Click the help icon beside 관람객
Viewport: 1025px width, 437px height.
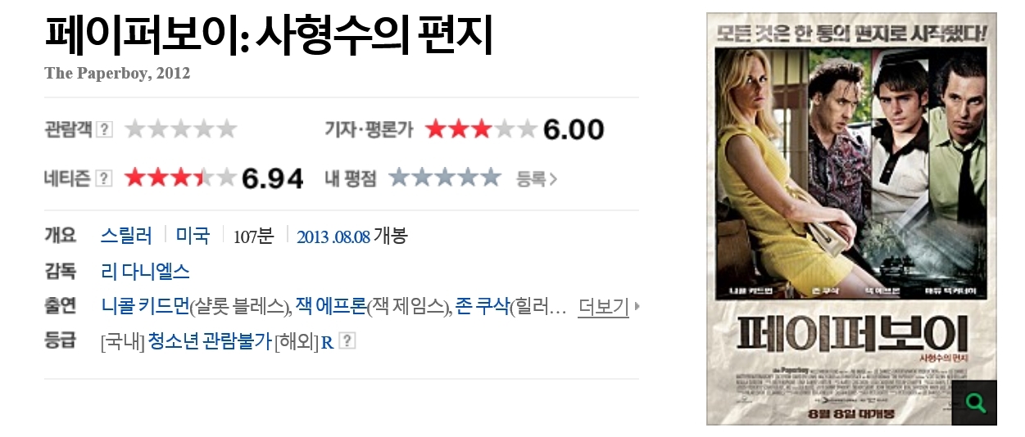tap(104, 129)
